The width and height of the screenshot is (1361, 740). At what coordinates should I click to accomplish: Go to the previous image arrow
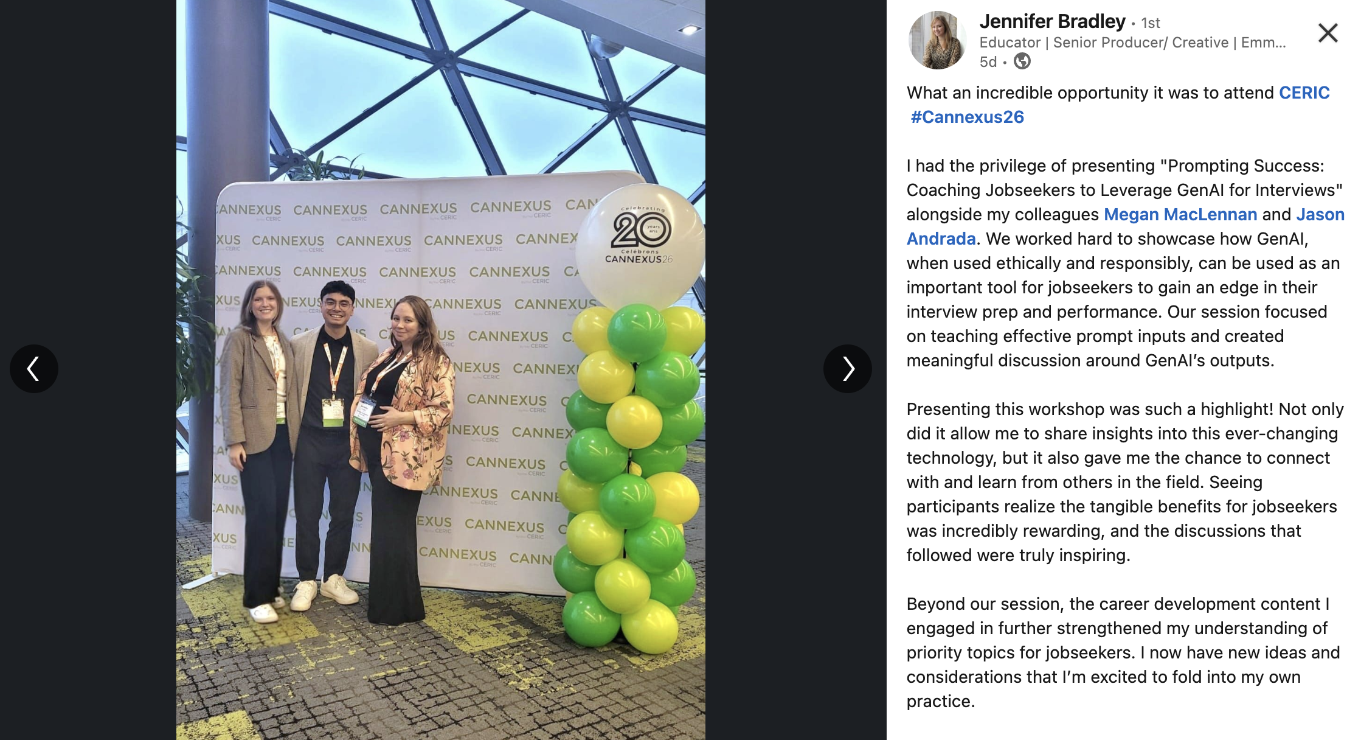34,369
